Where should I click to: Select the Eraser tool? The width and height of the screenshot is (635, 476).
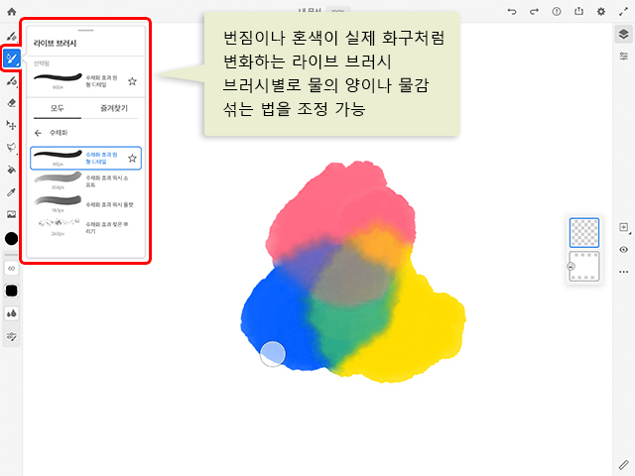click(x=12, y=102)
